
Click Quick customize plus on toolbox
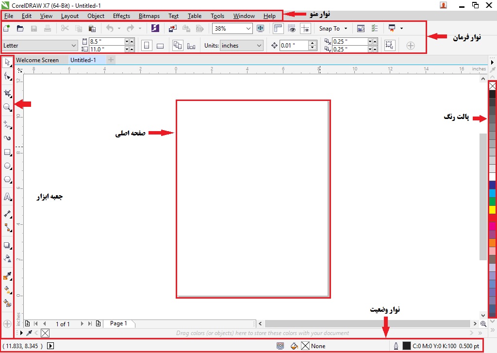point(7,324)
